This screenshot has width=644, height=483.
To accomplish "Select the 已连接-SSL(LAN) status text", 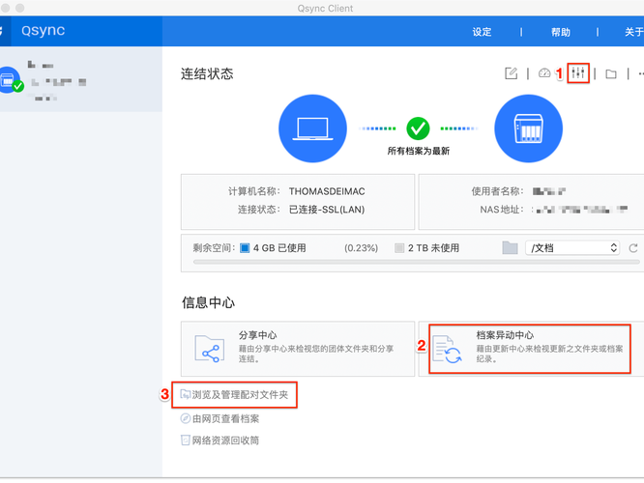I will click(327, 210).
